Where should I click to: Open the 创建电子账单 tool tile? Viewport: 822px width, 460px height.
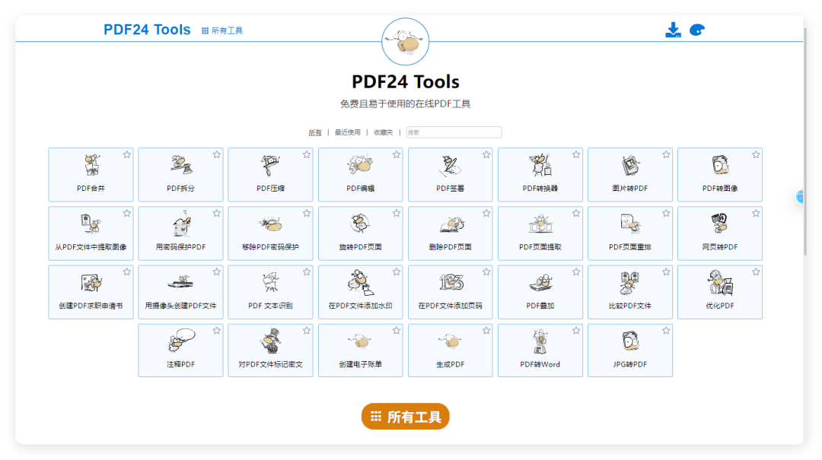(x=360, y=351)
